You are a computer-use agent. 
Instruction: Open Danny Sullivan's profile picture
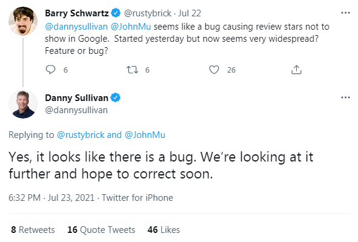coord(23,104)
